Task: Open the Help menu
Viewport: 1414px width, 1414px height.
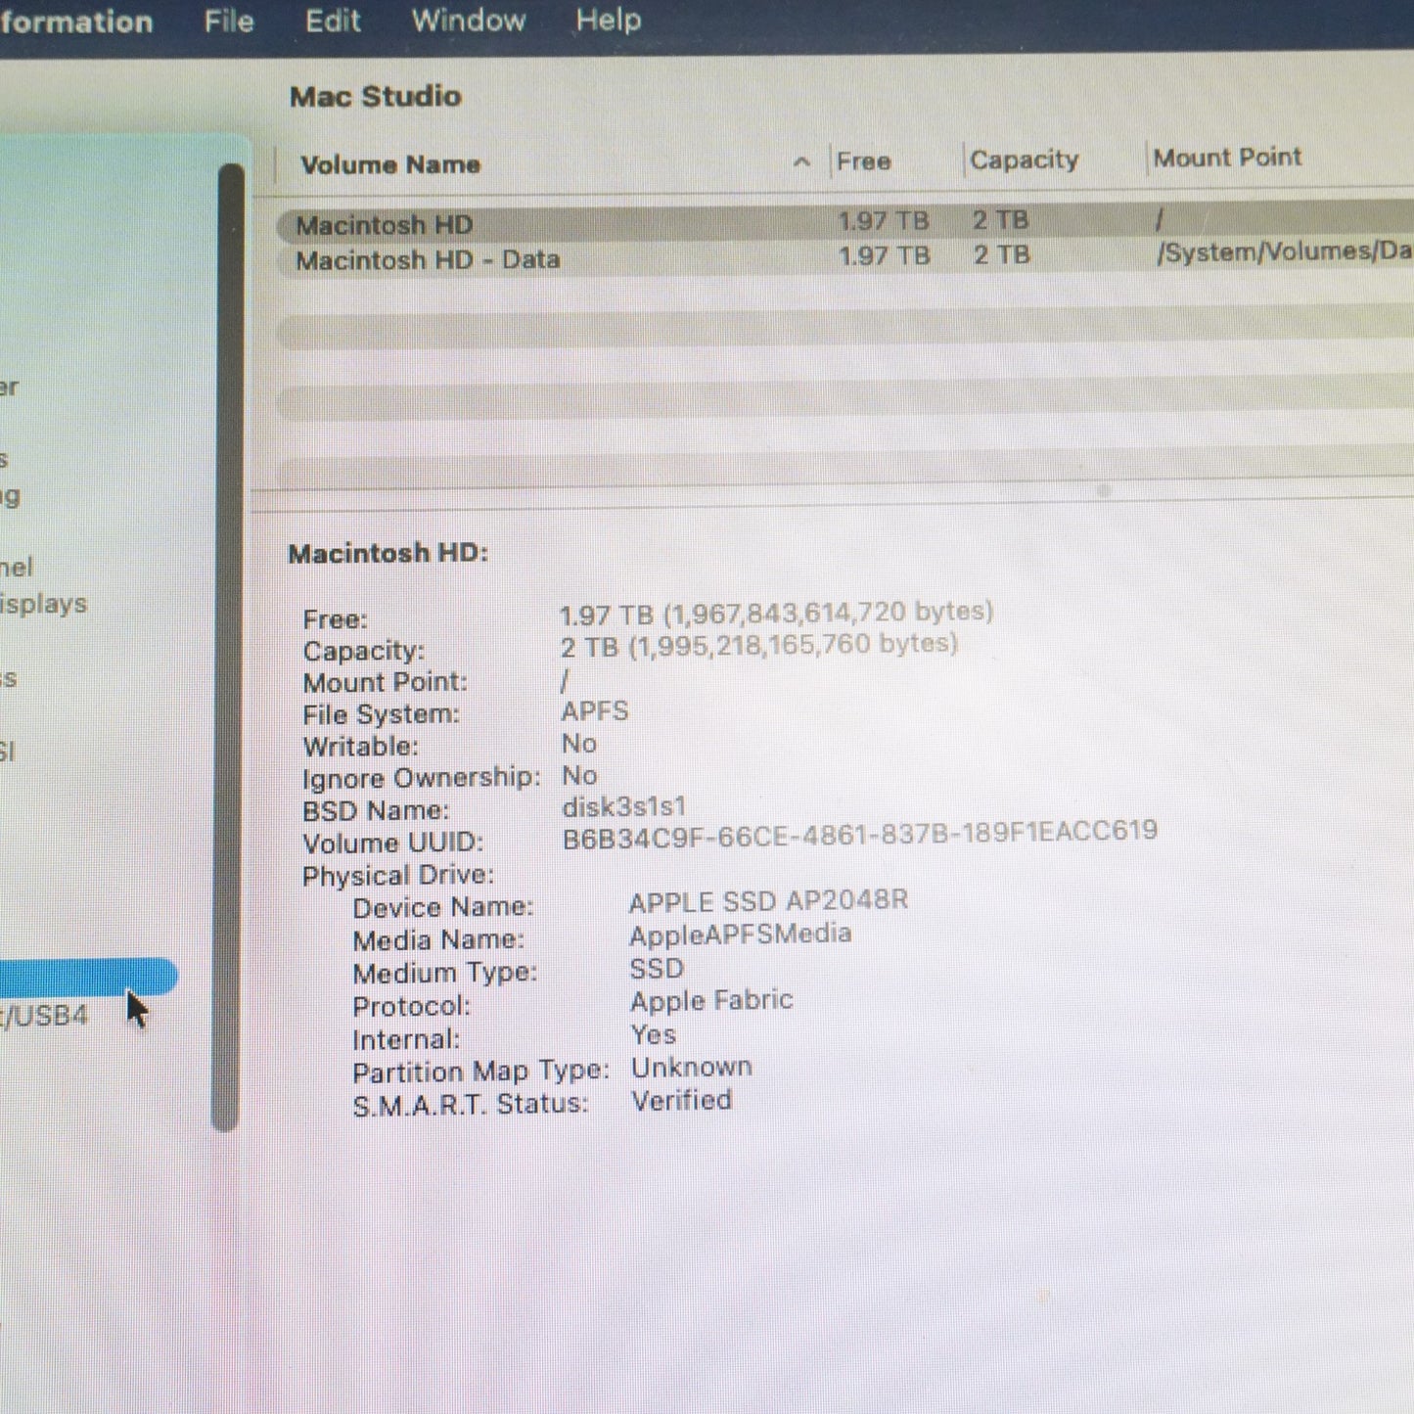Action: [x=609, y=20]
